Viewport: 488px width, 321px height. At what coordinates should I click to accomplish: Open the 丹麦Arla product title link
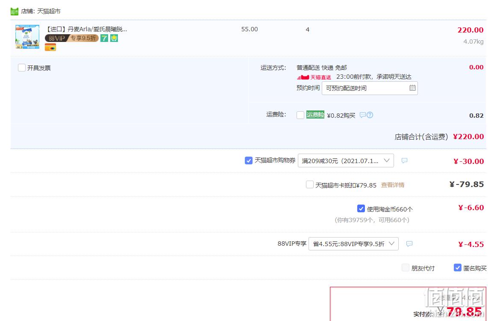coord(87,29)
